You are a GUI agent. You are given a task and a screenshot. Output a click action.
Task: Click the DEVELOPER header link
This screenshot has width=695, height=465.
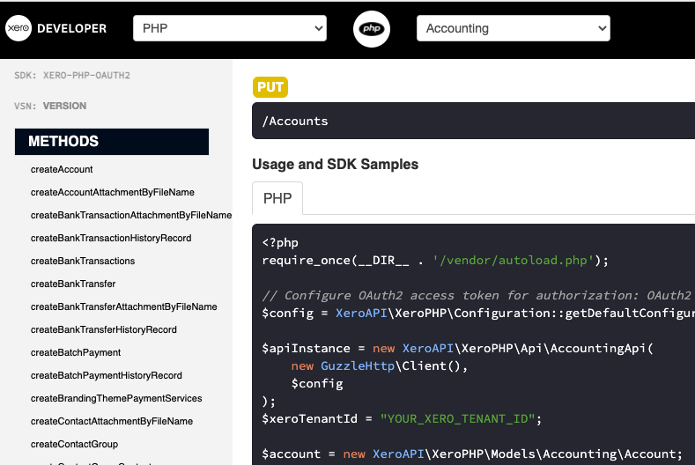72,28
